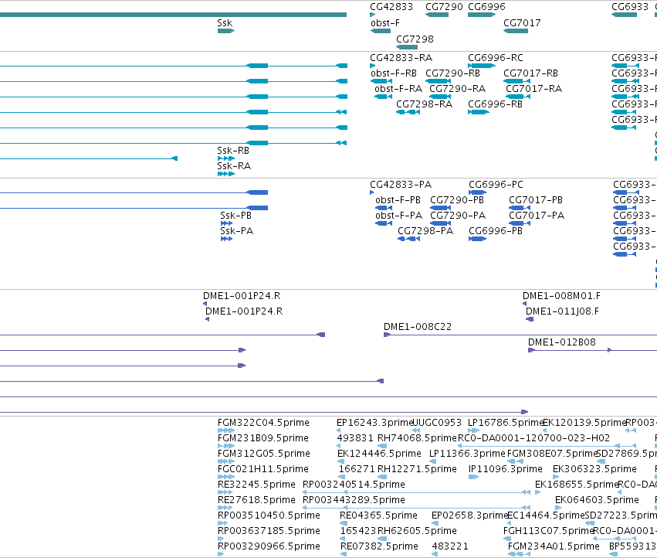Select the CG6996-PC protein feature
The image size is (657, 558).
tap(477, 192)
